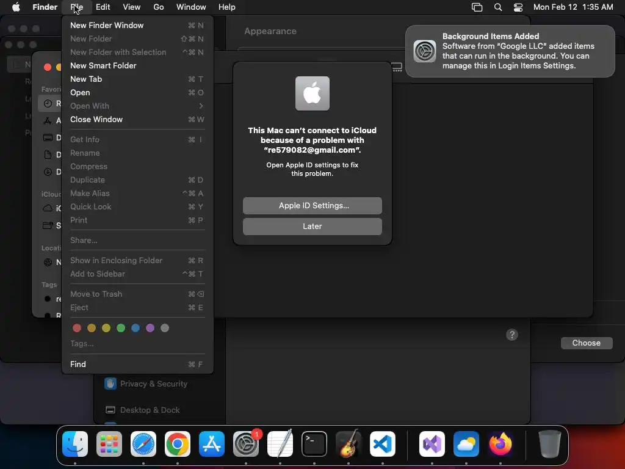Apply the purple tag color
The width and height of the screenshot is (625, 469).
pyautogui.click(x=150, y=328)
